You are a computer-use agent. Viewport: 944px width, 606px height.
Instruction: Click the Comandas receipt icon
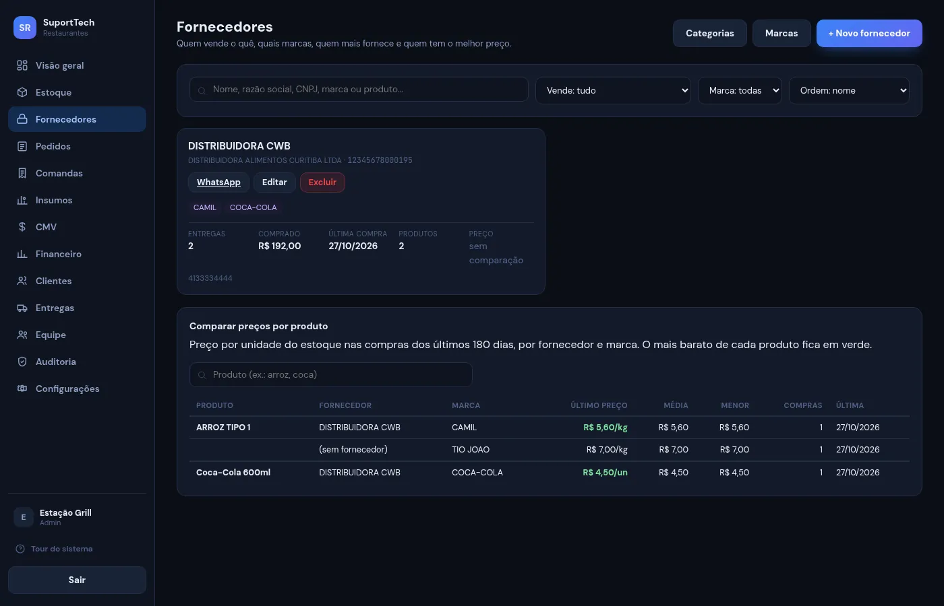point(22,173)
